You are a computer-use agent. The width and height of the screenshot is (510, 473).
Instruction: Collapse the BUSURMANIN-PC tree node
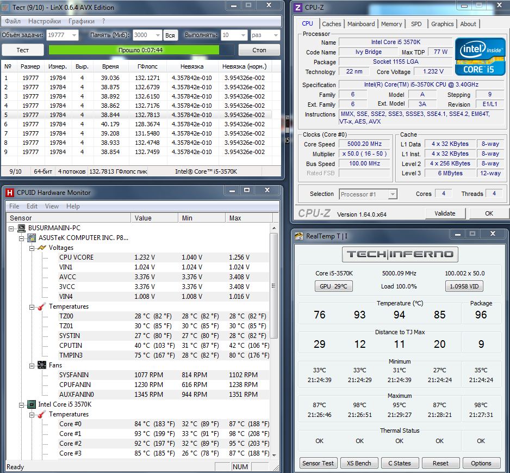click(x=11, y=229)
